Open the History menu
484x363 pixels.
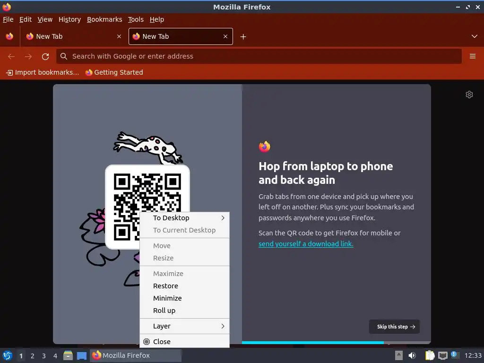click(x=69, y=19)
